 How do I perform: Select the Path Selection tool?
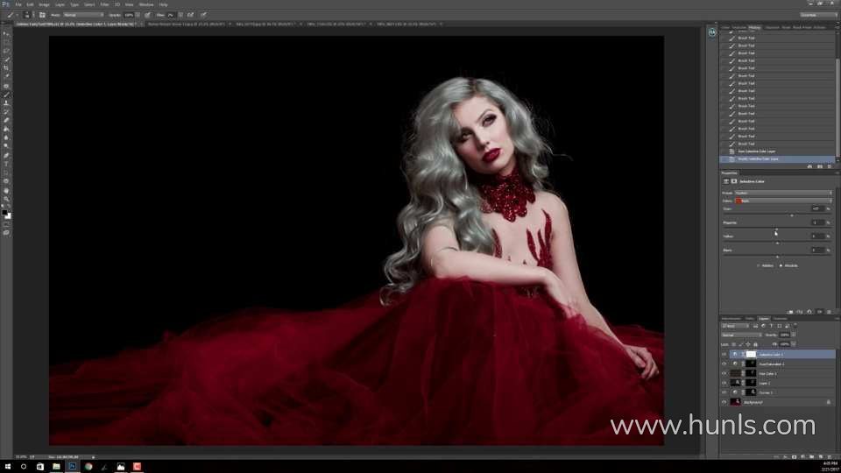6,173
